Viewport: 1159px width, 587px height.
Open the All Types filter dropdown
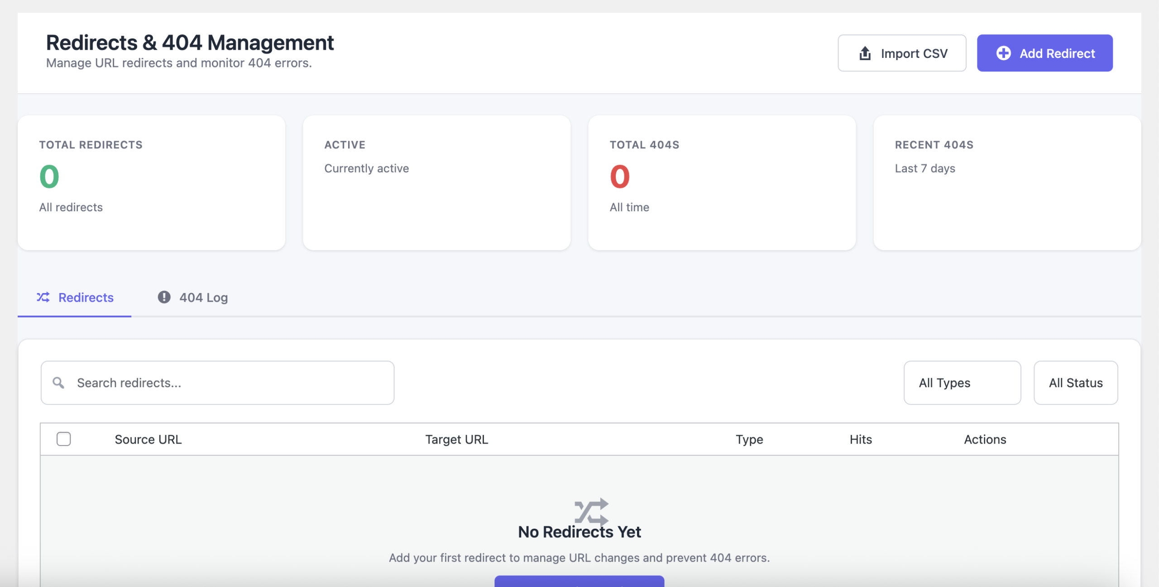(x=962, y=383)
